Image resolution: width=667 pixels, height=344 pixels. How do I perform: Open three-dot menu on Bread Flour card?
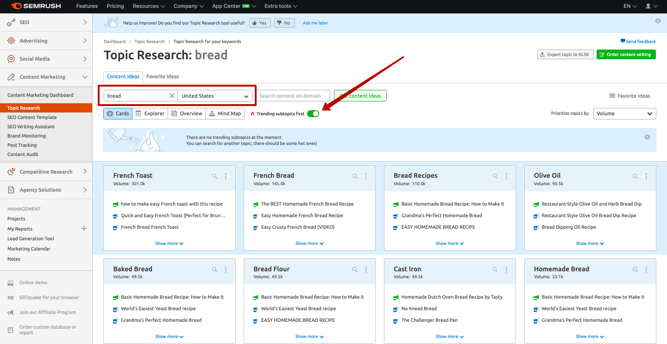(366, 269)
